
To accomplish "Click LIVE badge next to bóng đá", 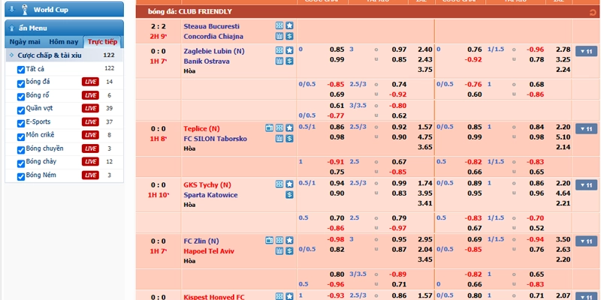I will pyautogui.click(x=90, y=82).
